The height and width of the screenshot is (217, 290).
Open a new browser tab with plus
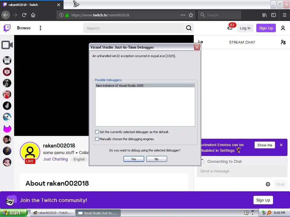click(x=68, y=5)
